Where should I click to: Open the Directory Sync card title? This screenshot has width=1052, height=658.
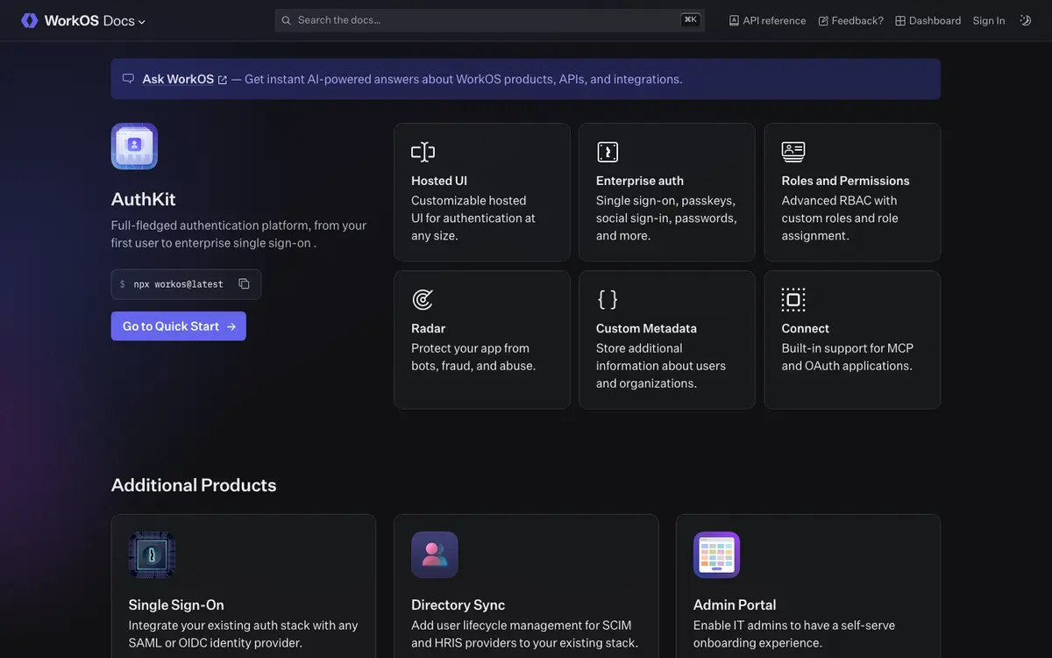coord(458,604)
